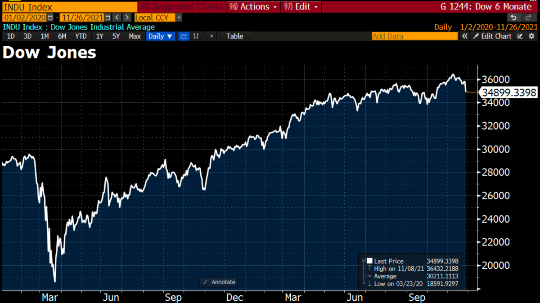Open the Daily periodicity dropdown
The width and height of the screenshot is (540, 303).
(x=160, y=36)
